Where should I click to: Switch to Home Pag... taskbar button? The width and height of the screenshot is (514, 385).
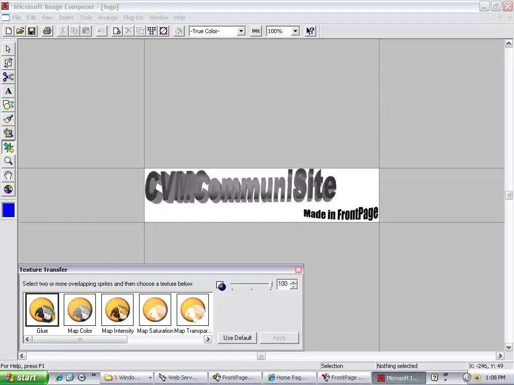[x=289, y=378]
